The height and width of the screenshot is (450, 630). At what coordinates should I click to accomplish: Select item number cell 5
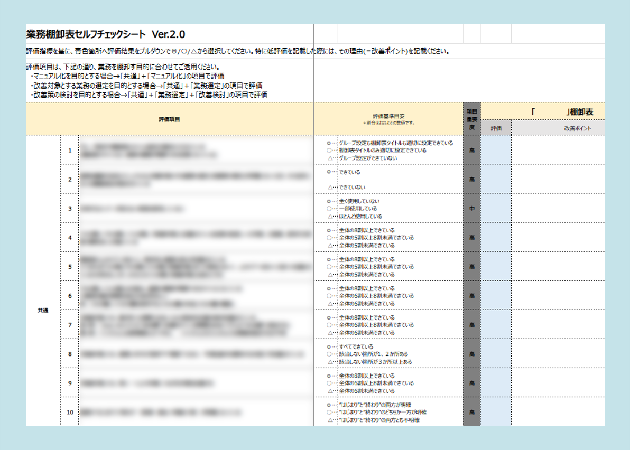coord(70,267)
